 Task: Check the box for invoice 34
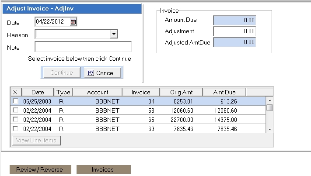(x=15, y=101)
